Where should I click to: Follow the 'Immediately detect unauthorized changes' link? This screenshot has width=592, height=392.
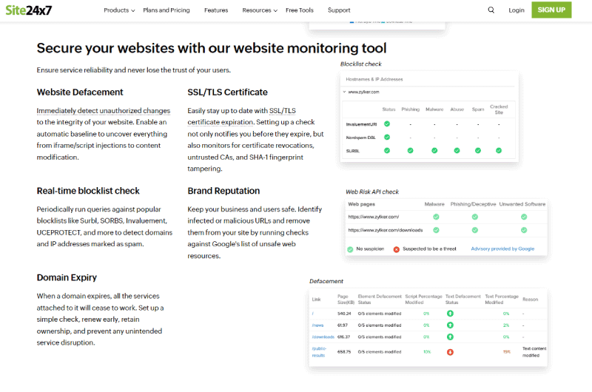tap(103, 110)
